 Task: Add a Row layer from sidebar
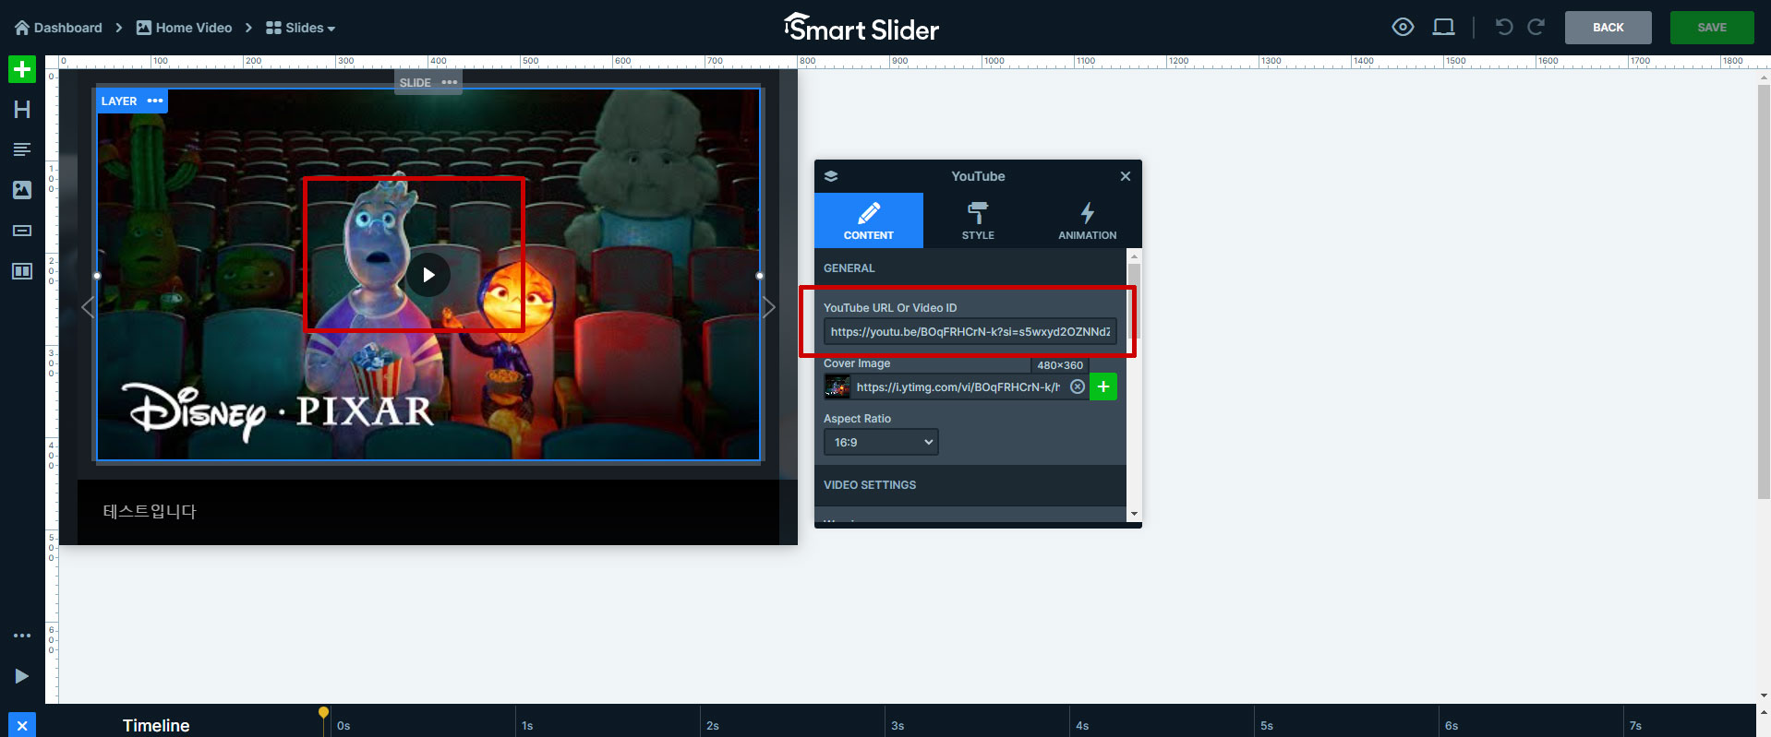point(22,271)
